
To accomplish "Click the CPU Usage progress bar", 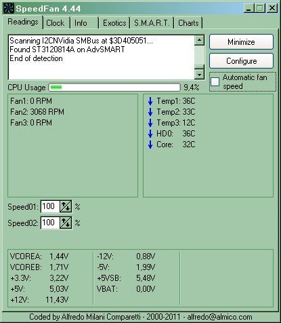I will pyautogui.click(x=114, y=88).
